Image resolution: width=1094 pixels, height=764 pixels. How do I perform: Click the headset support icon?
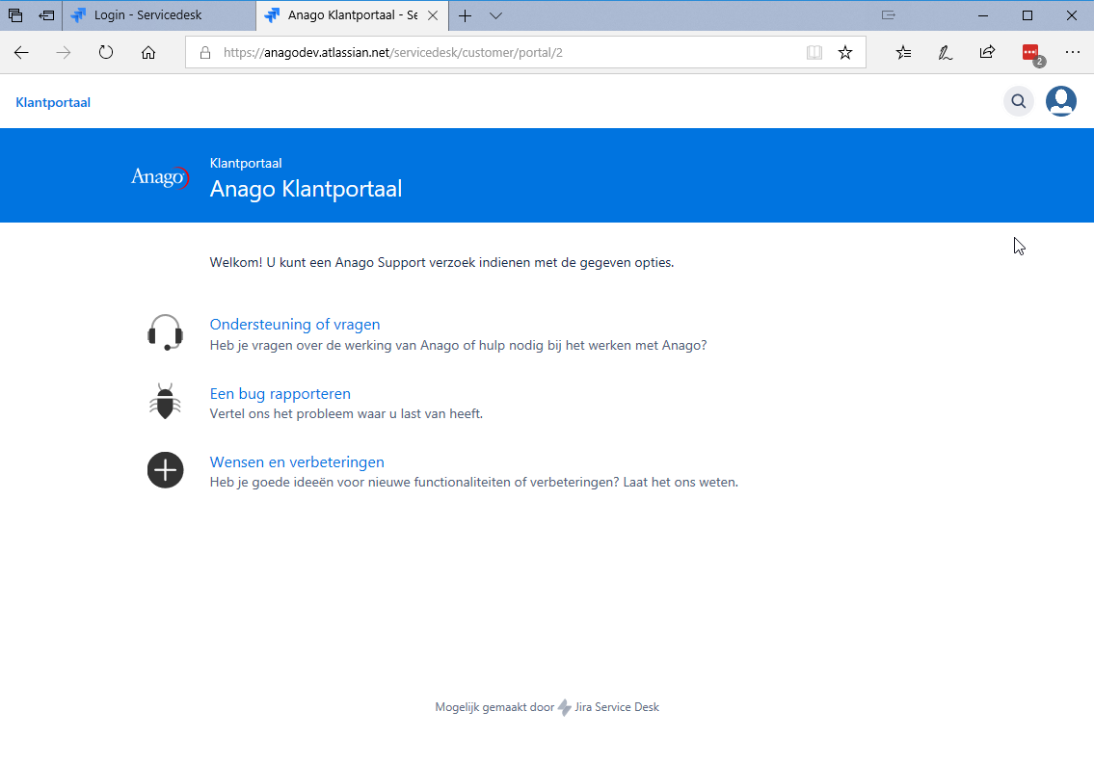tap(166, 332)
